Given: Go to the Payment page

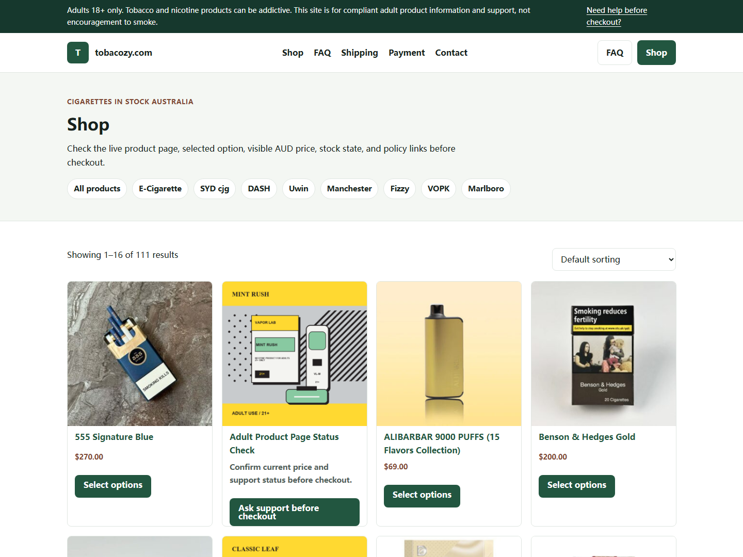Looking at the screenshot, I should coord(407,53).
